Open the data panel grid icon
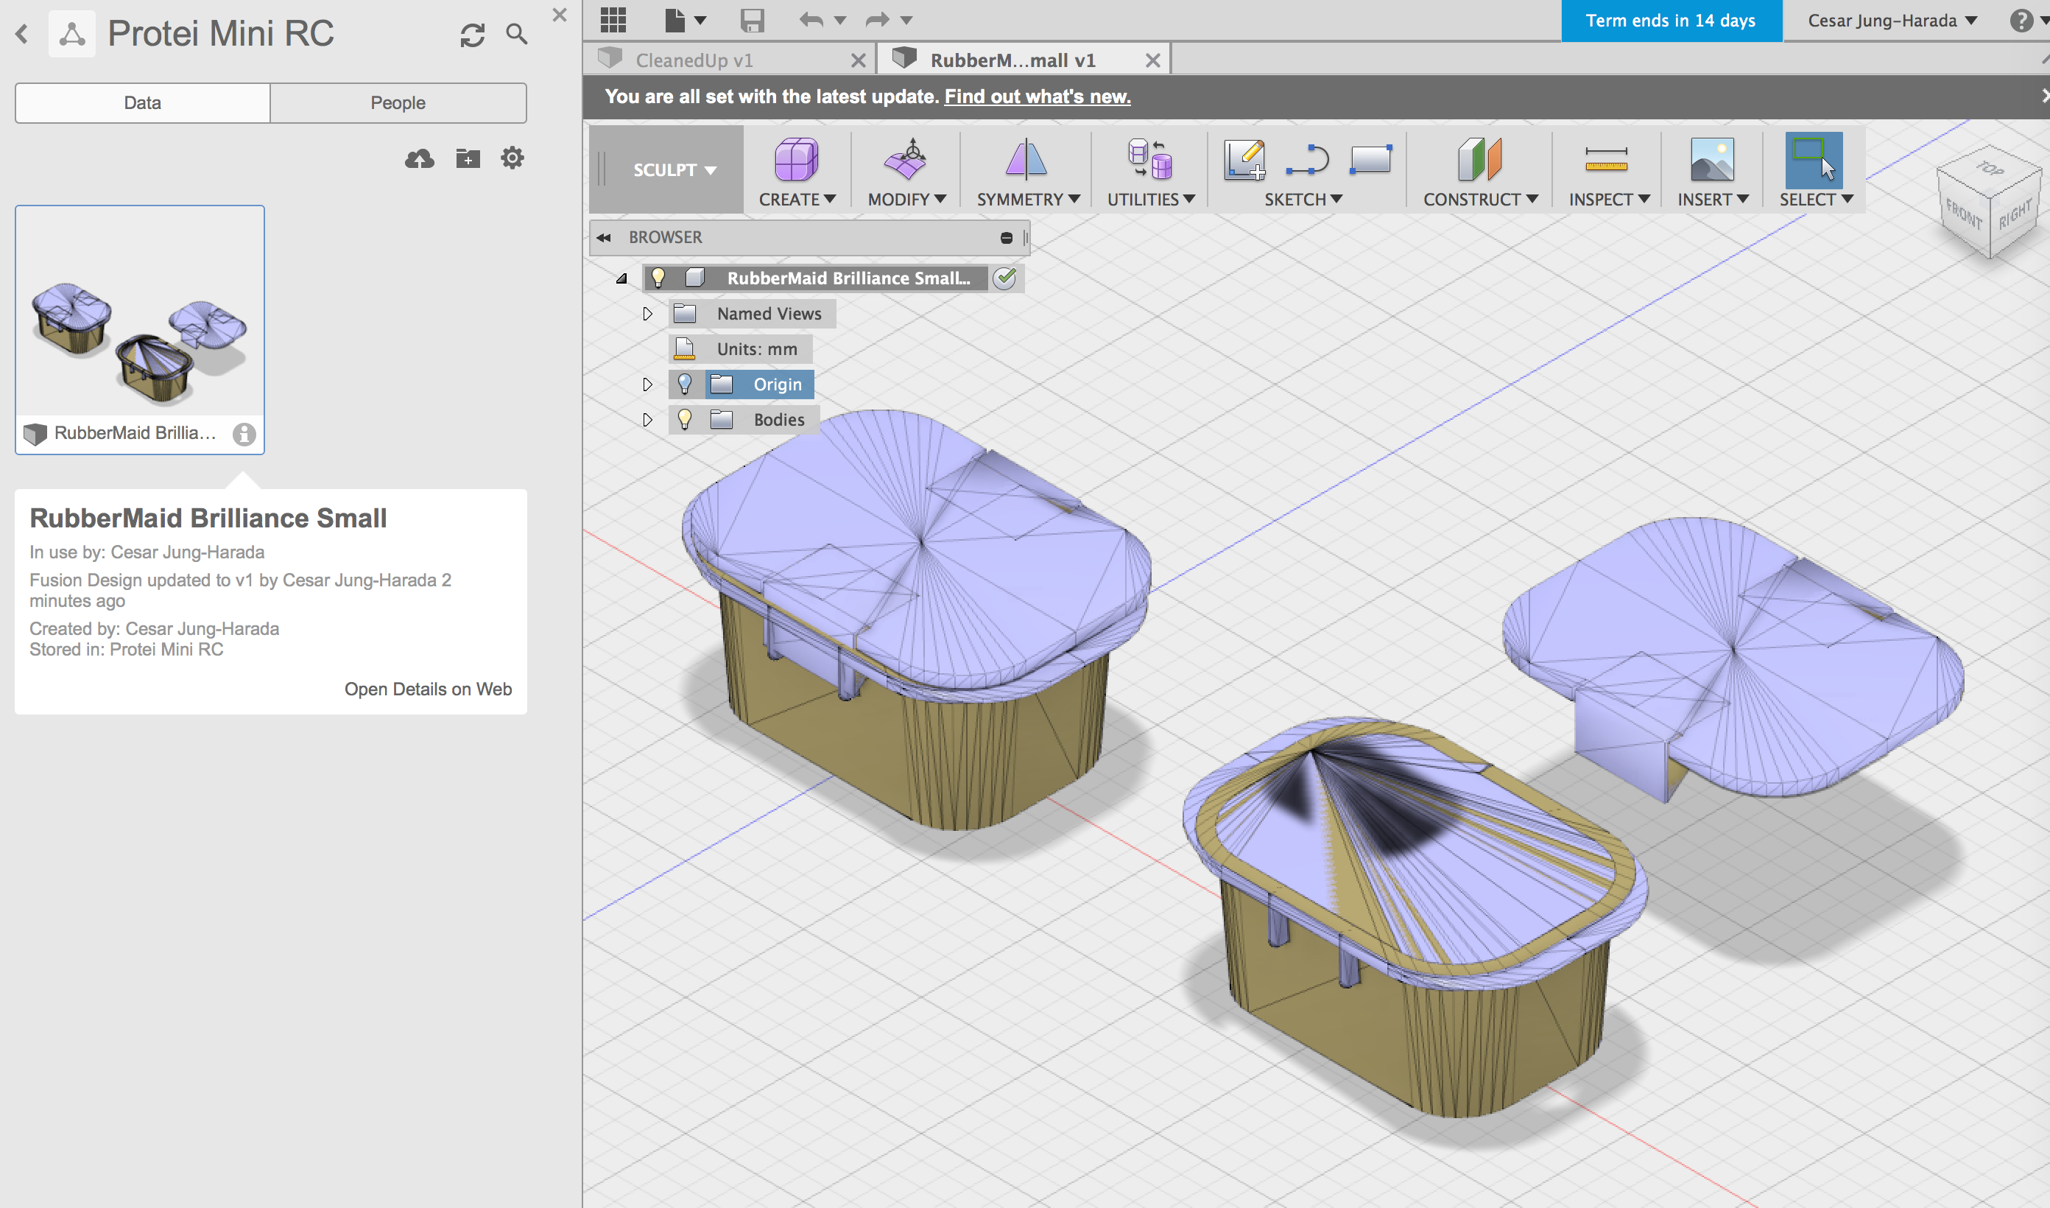Screen dimensions: 2050x1208 pyautogui.click(x=613, y=20)
